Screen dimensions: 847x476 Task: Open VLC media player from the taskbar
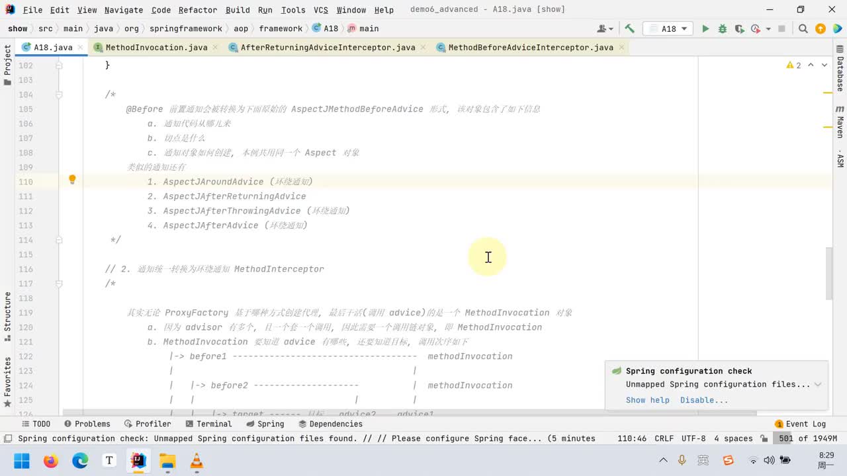click(x=197, y=461)
